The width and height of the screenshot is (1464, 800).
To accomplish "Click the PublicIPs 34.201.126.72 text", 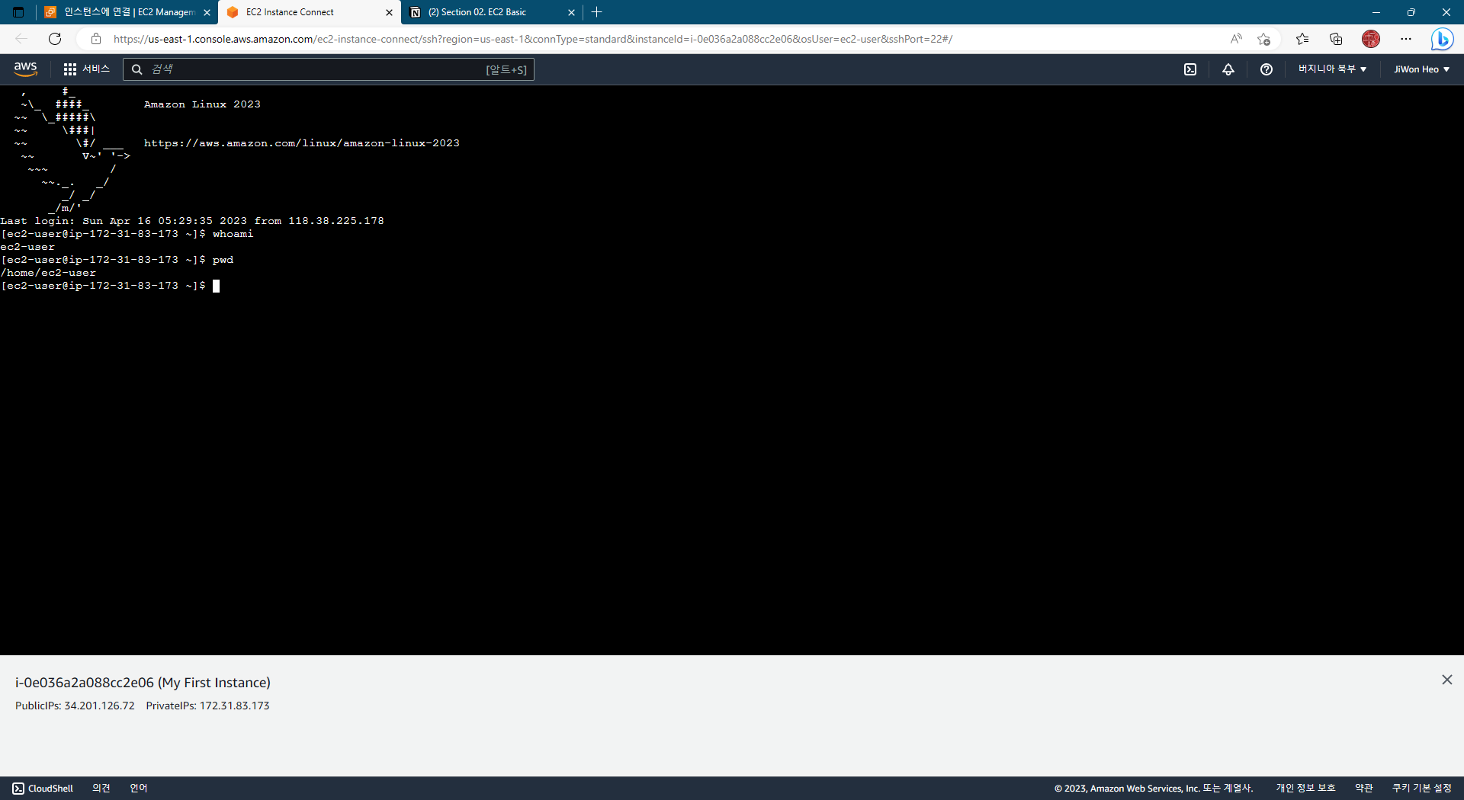I will click(75, 706).
